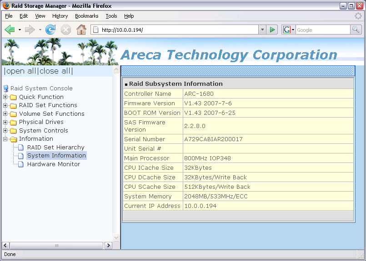Click the System Information document icon
Screen dimensions: 366x261
click(21, 156)
